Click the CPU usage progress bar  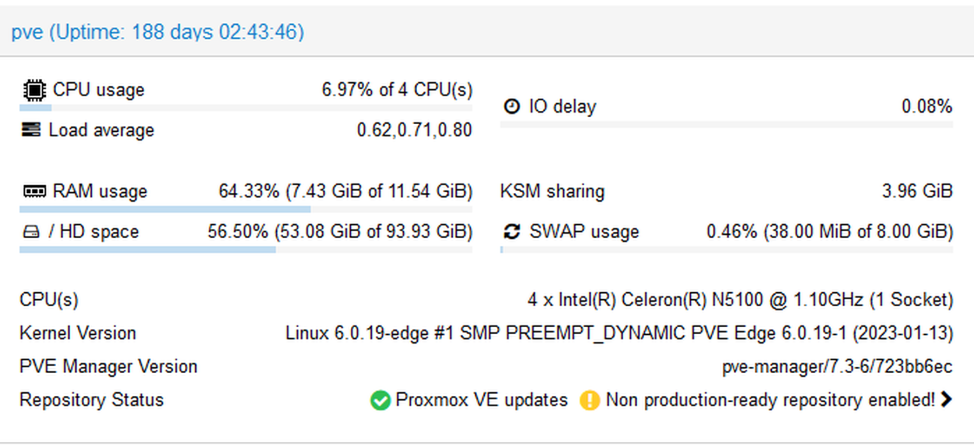[x=246, y=108]
